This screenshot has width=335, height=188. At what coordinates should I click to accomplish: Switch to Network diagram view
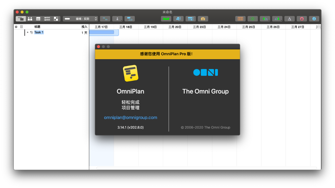tap(47, 19)
